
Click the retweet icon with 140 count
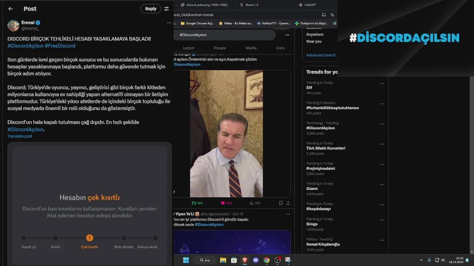click(x=194, y=203)
